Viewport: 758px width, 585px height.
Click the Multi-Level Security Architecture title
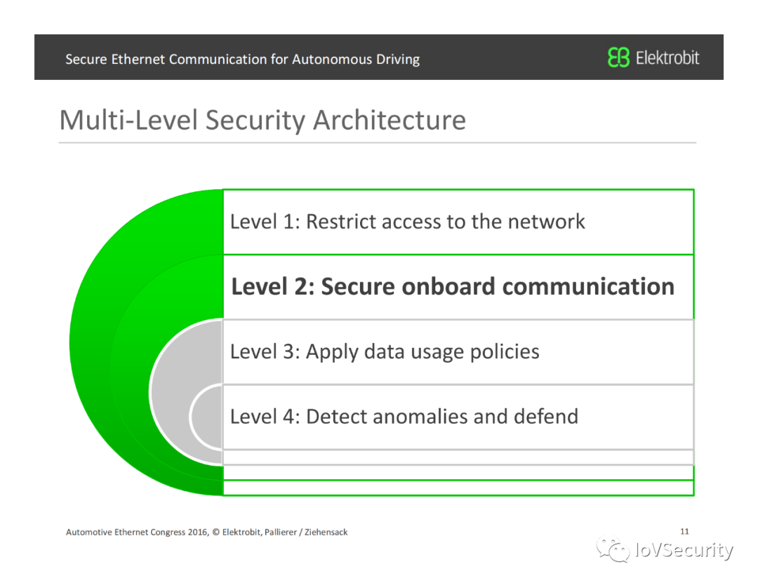(x=262, y=120)
